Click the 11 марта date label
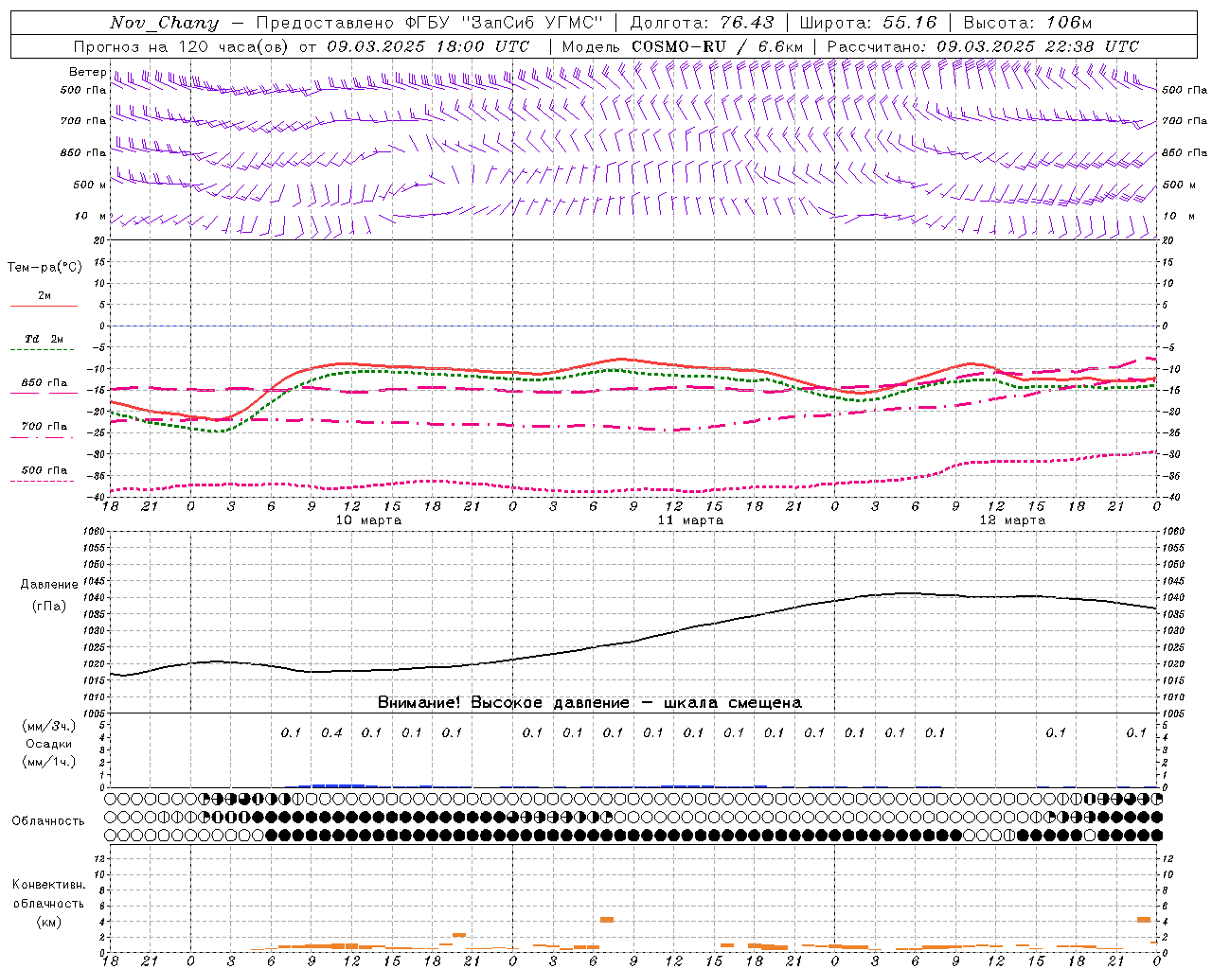1212x969 pixels. pos(690,520)
